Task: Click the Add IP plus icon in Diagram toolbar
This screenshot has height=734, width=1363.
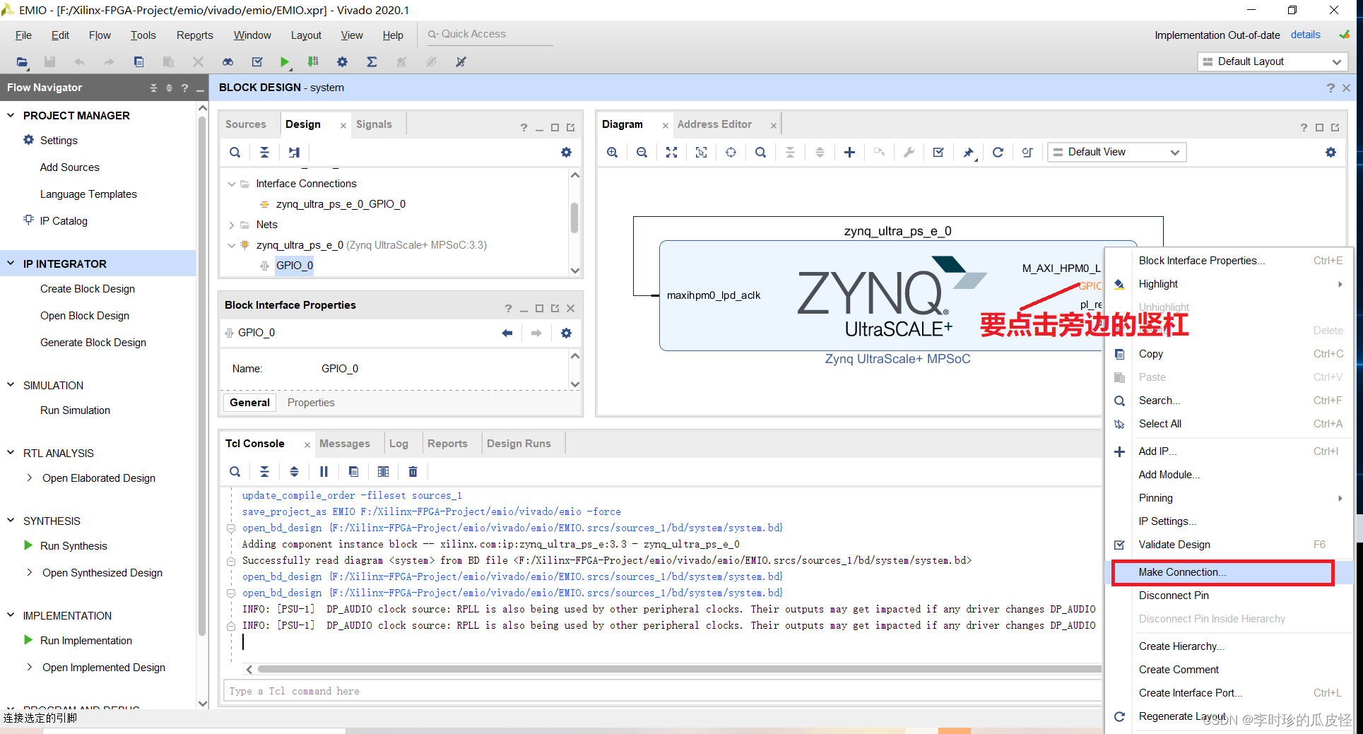Action: (x=849, y=152)
